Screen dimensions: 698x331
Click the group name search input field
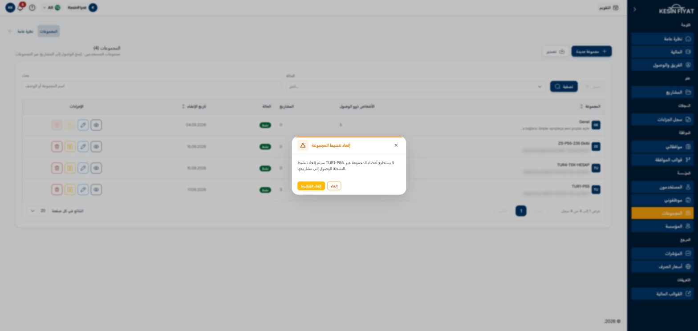point(152,86)
